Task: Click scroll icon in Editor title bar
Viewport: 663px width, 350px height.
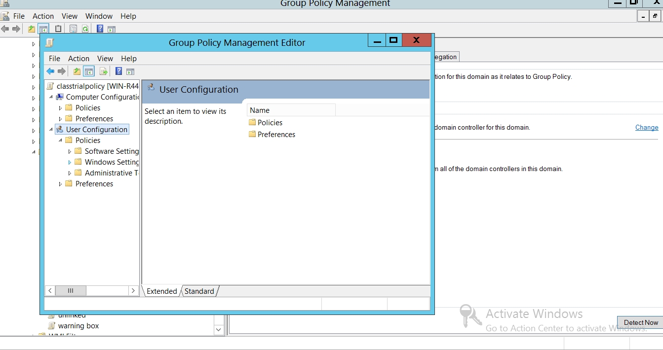Action: point(49,42)
